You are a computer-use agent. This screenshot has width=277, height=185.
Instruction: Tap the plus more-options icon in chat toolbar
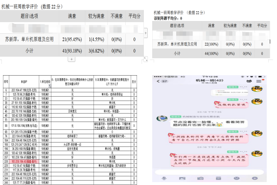coord(254,178)
